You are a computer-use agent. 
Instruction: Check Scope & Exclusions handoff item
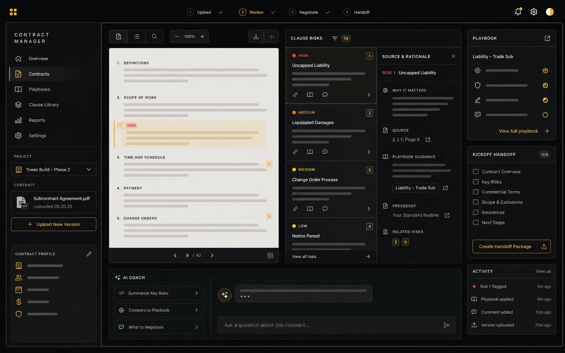pos(476,202)
